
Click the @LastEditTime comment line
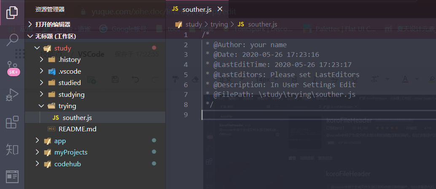(x=279, y=65)
